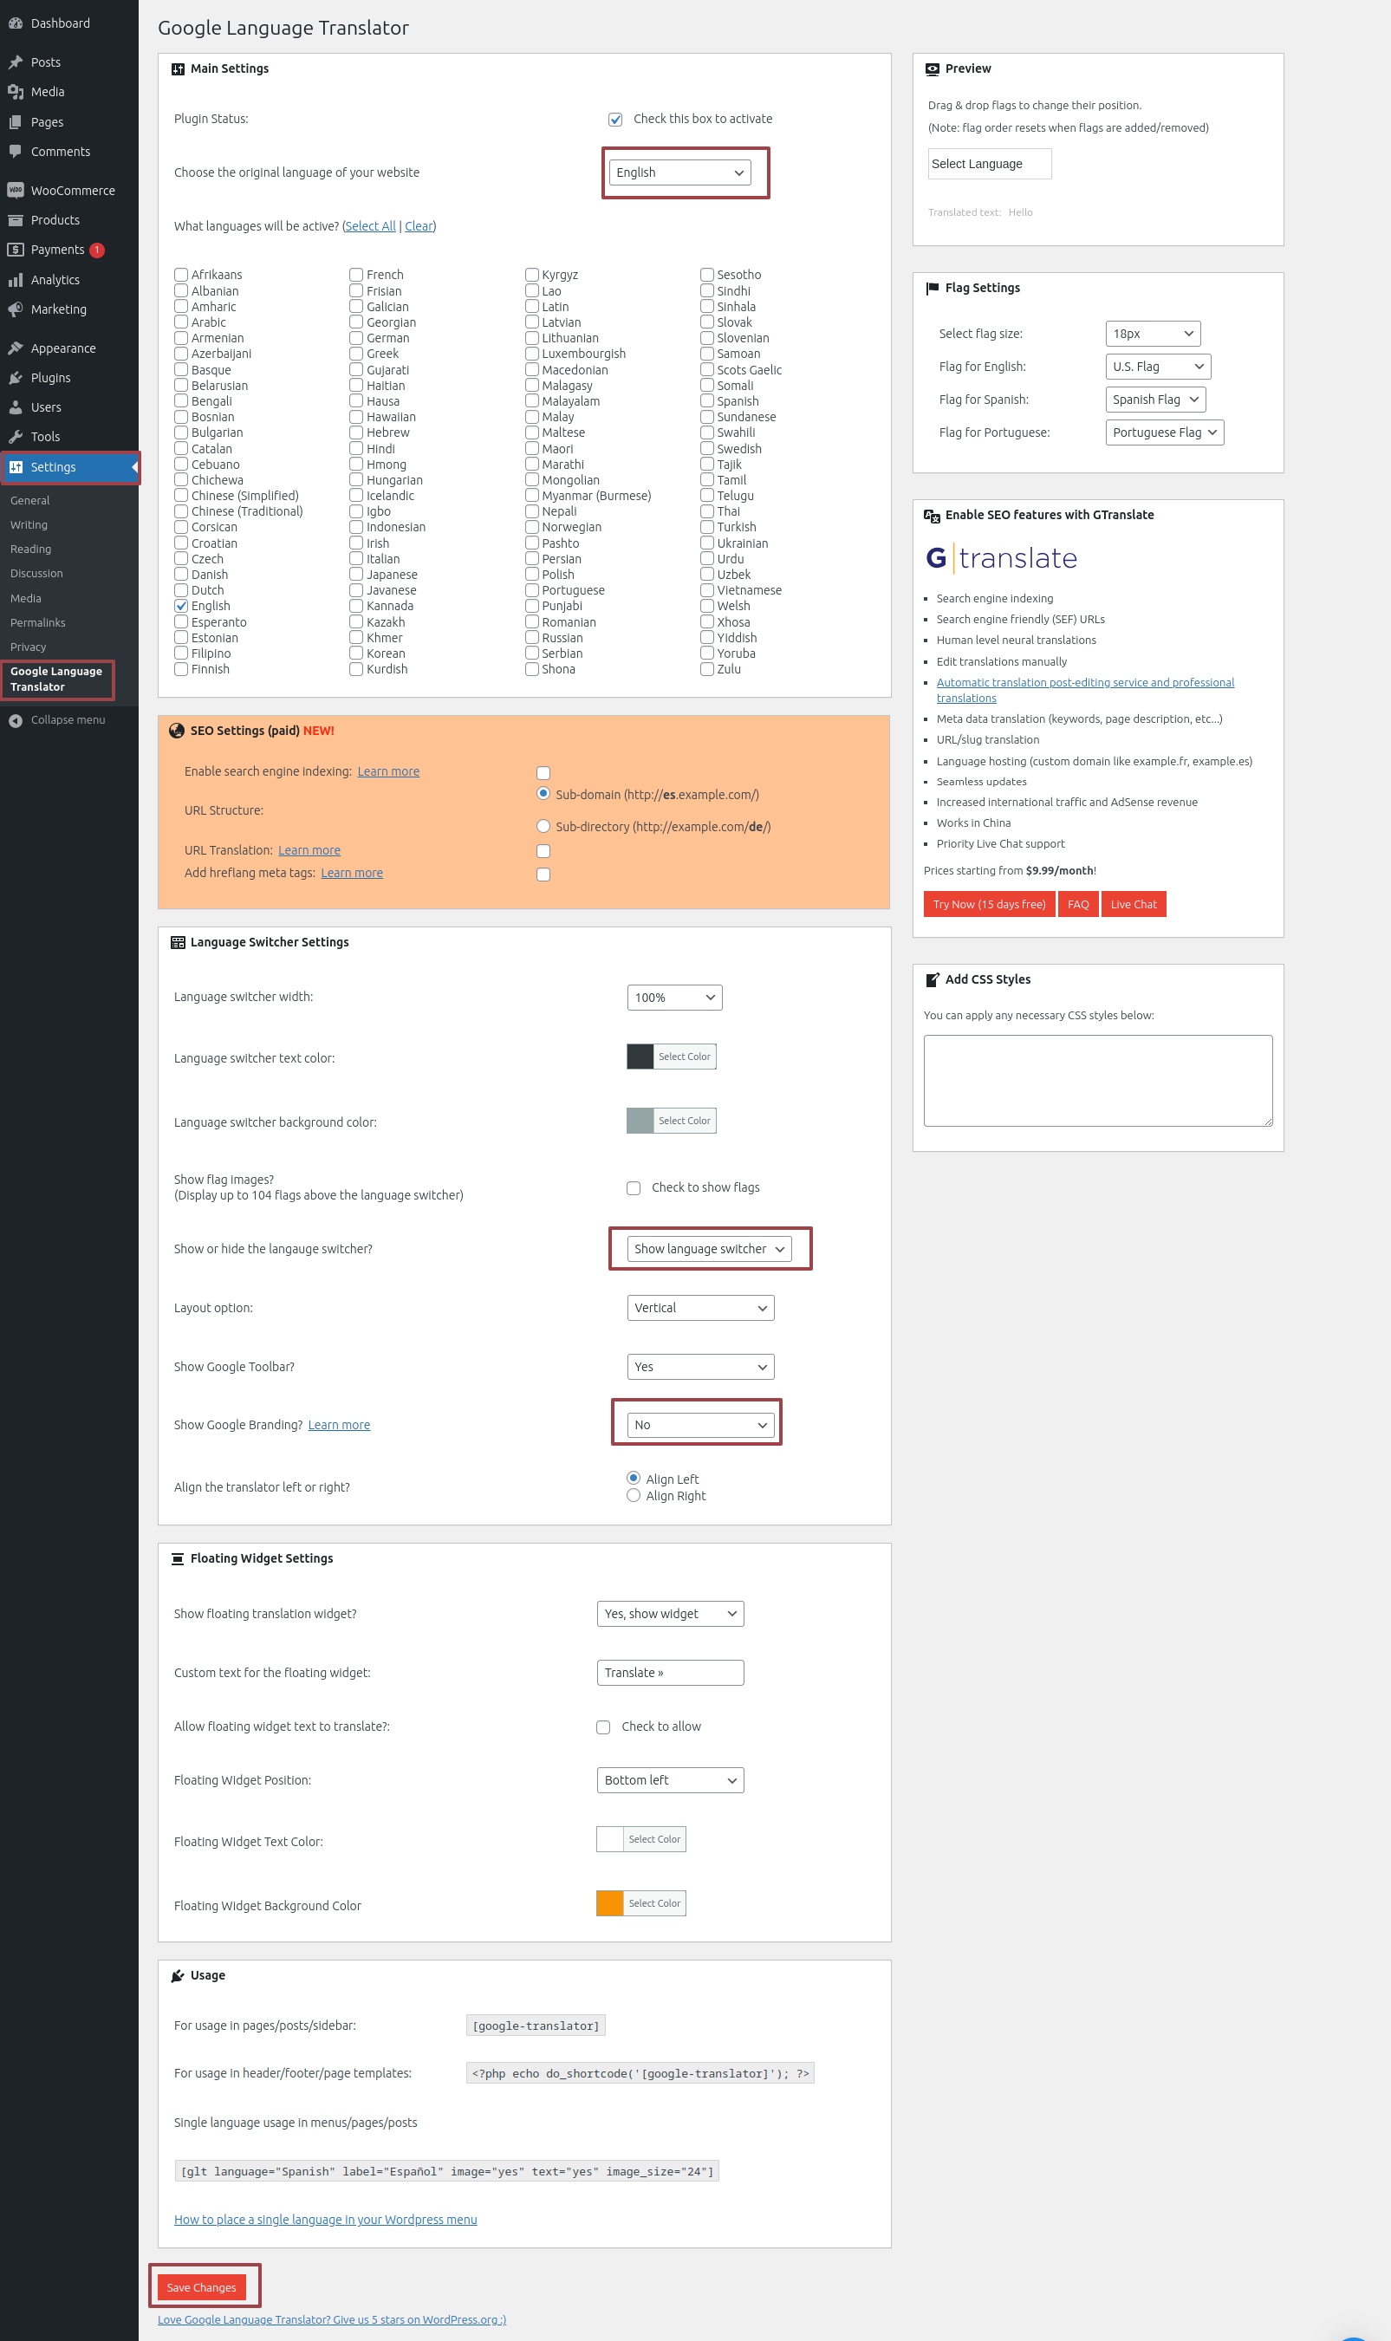Image resolution: width=1391 pixels, height=2341 pixels.
Task: Pick the floating widget orange background swatch
Action: (x=610, y=1903)
